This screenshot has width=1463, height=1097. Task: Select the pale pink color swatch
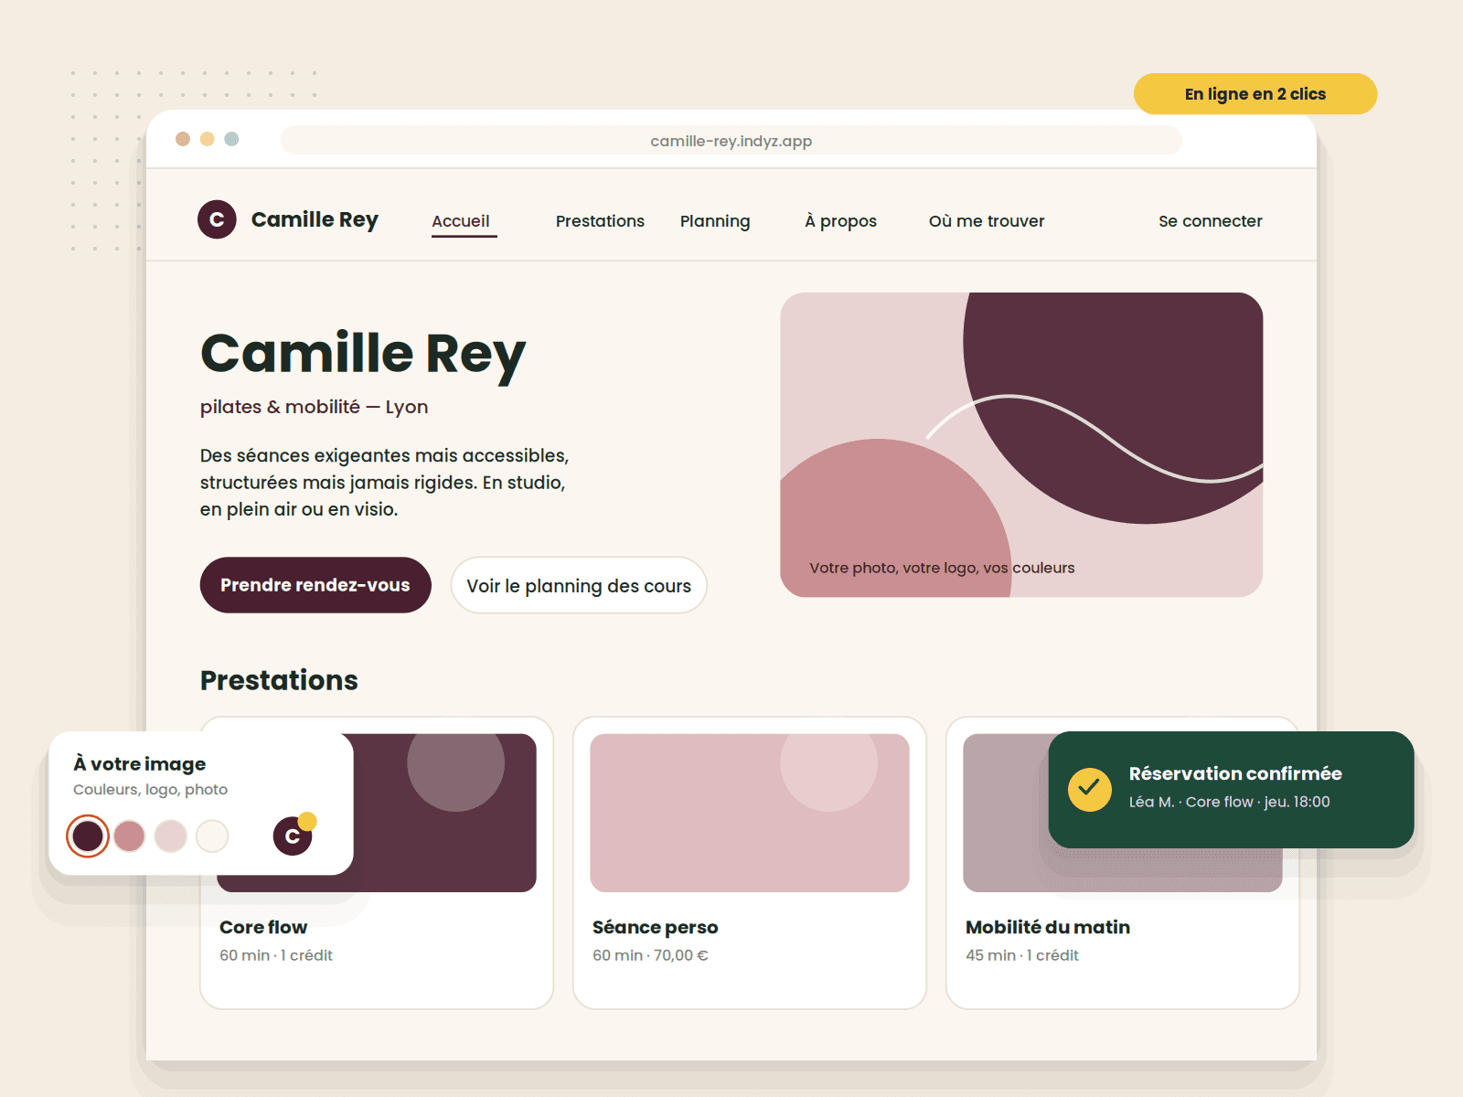(x=171, y=836)
